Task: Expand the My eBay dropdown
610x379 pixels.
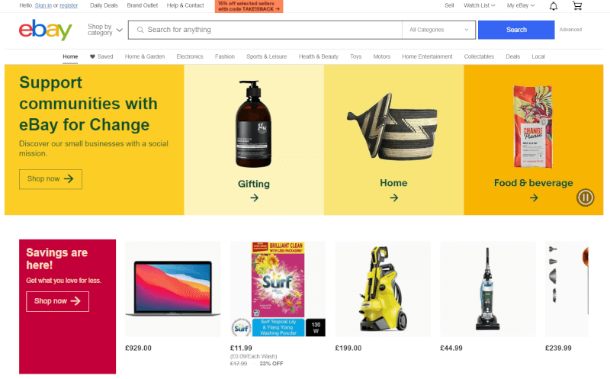Action: [521, 5]
